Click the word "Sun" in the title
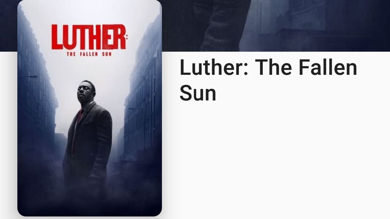This screenshot has width=390, height=219. [198, 93]
